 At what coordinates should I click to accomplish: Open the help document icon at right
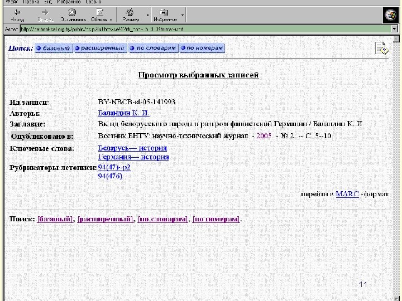381,48
